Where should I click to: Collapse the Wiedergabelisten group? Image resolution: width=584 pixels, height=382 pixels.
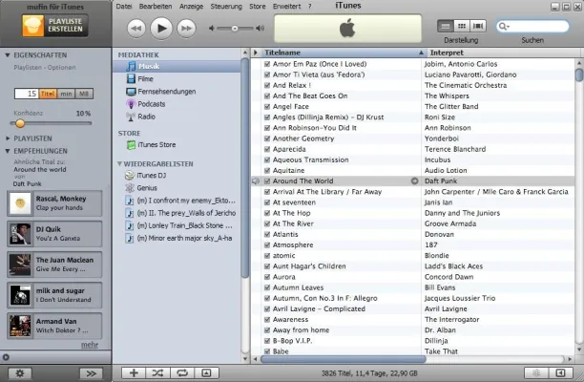(x=119, y=163)
